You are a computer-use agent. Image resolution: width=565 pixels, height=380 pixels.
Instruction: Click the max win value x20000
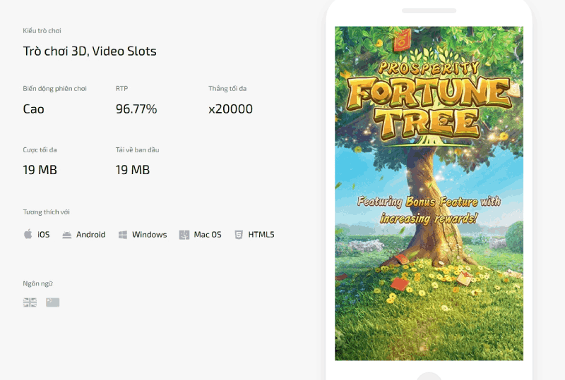(230, 109)
